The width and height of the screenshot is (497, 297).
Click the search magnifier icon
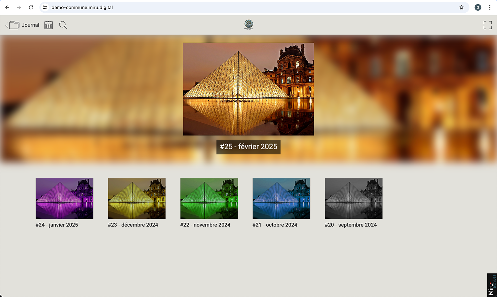[63, 25]
